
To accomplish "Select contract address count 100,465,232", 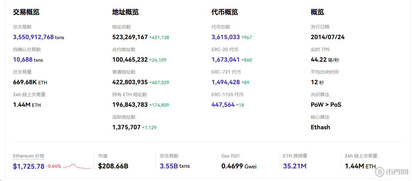I will pos(130,60).
